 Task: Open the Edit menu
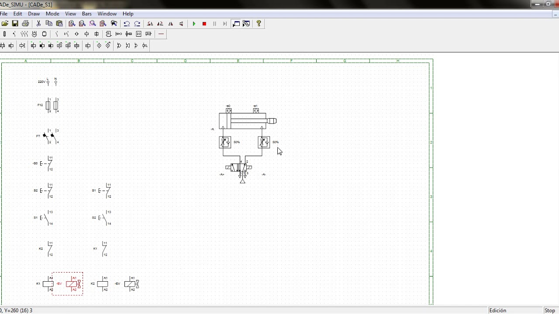(17, 14)
